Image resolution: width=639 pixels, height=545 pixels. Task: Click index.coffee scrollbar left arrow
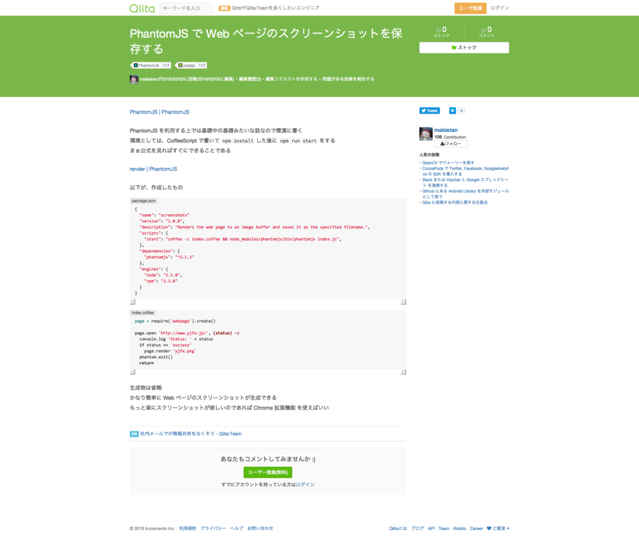132,371
